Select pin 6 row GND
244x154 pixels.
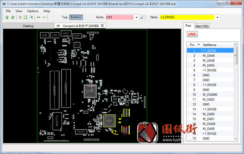[210, 75]
